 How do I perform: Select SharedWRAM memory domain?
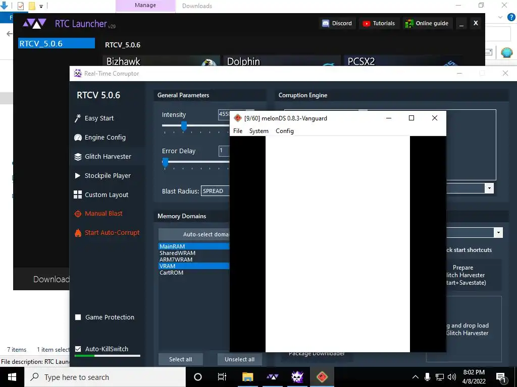(194, 253)
